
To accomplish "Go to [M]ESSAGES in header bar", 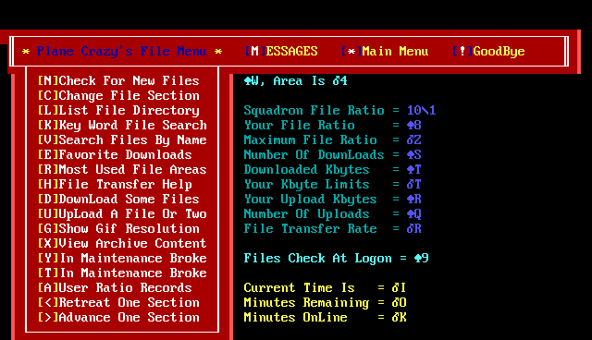I will click(x=281, y=51).
